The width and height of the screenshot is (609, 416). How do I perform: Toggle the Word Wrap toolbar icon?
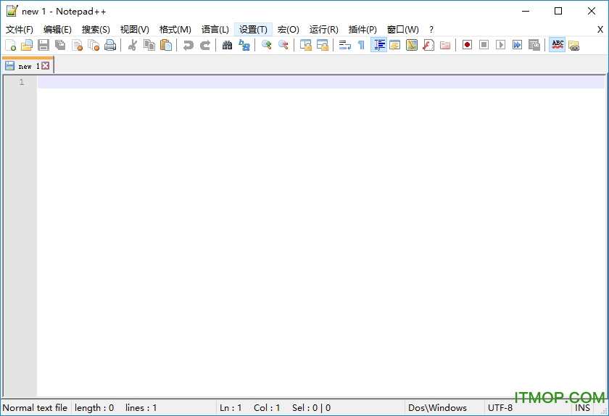click(345, 45)
